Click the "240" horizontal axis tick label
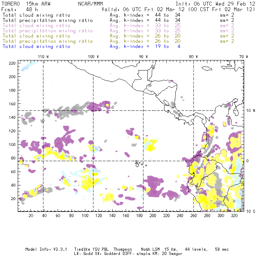Image resolution: width=257 pixels, height=257 pixels. 180,216
